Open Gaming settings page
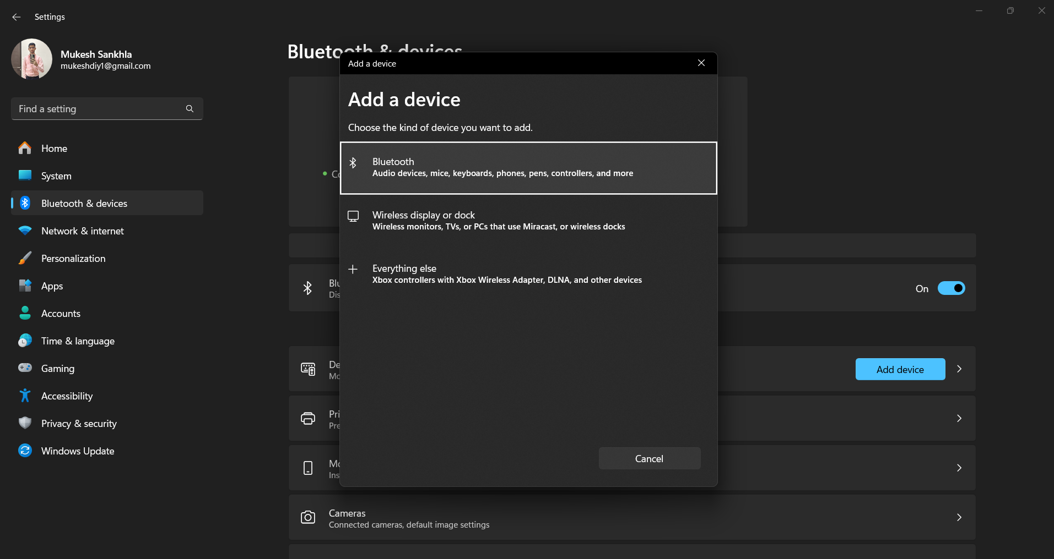 (x=107, y=368)
